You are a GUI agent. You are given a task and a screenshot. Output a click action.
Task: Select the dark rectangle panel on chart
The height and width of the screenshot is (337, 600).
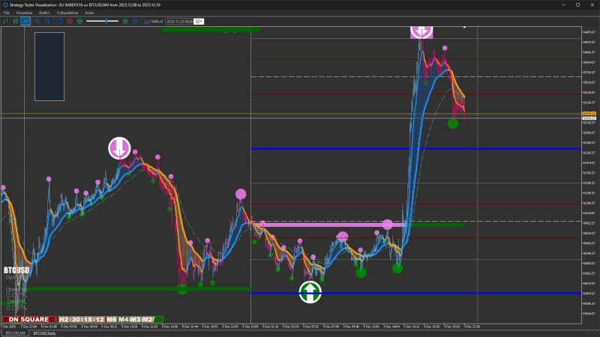coord(49,67)
